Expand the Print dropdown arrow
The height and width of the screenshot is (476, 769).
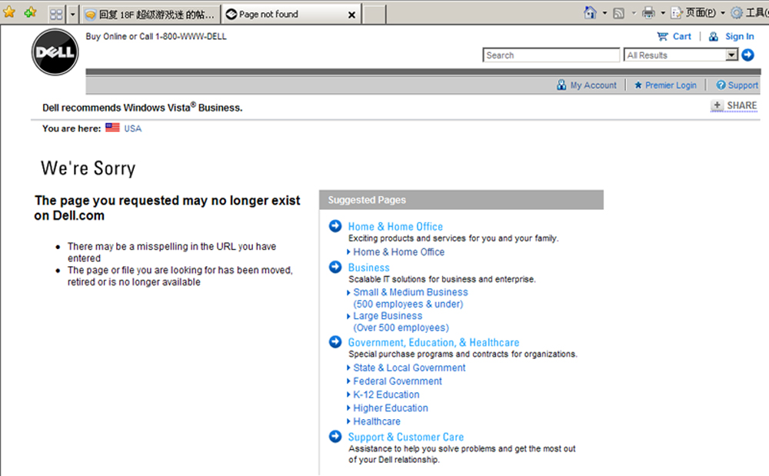coord(663,13)
